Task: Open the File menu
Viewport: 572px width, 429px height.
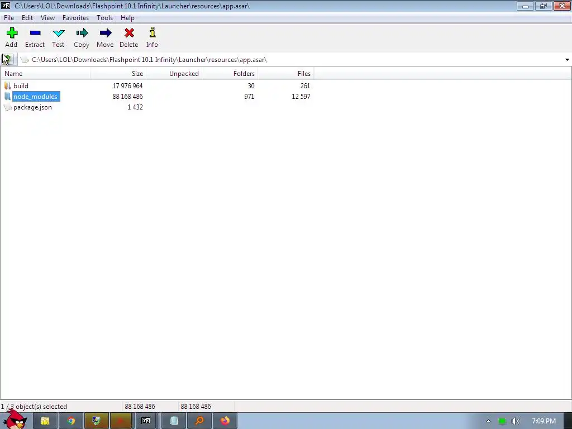Action: pos(9,17)
